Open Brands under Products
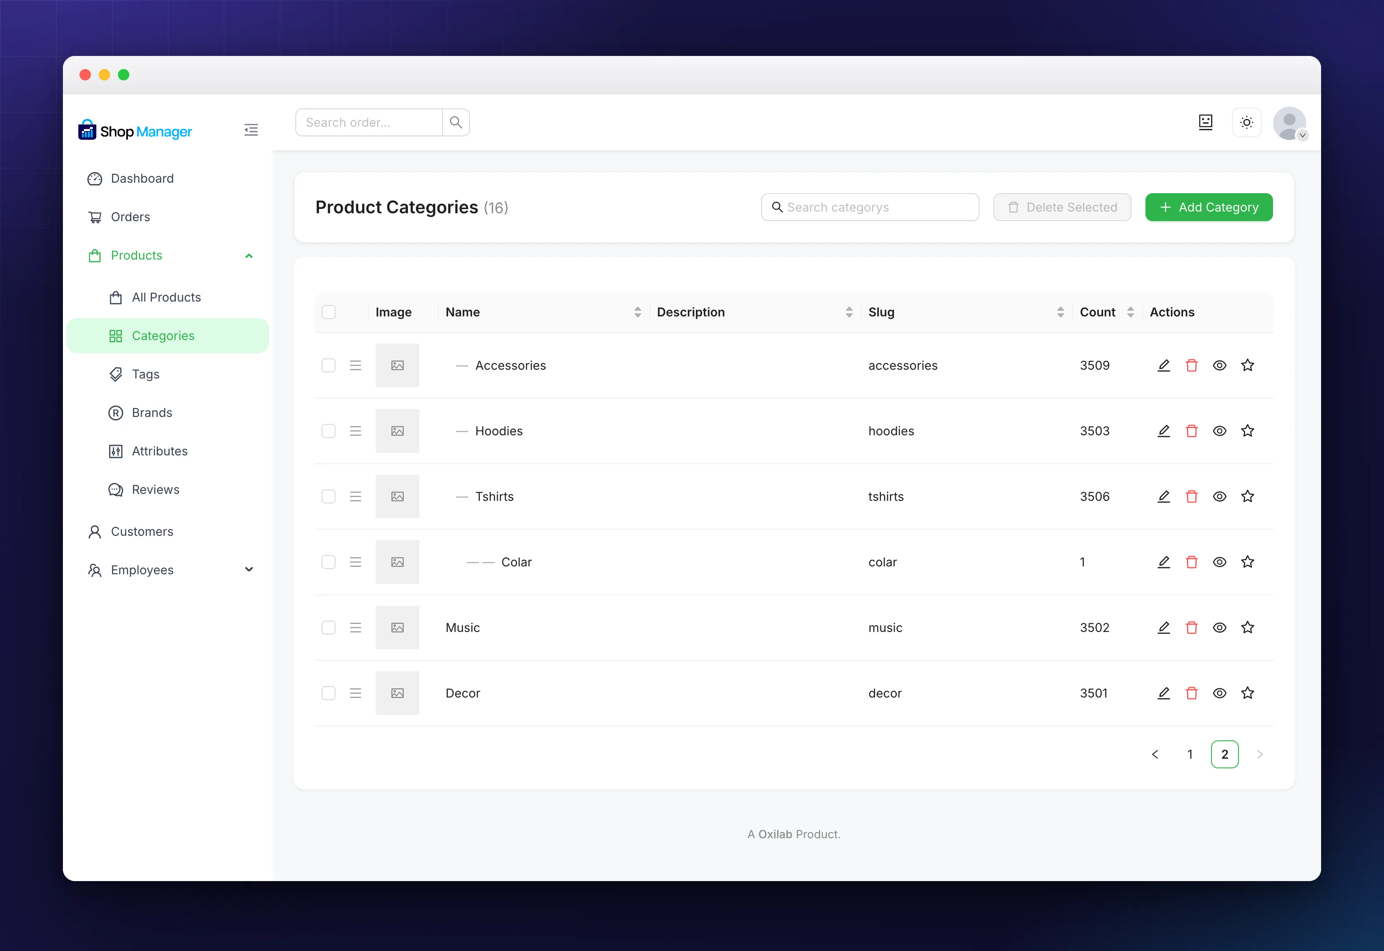Image resolution: width=1384 pixels, height=951 pixels. pyautogui.click(x=168, y=413)
